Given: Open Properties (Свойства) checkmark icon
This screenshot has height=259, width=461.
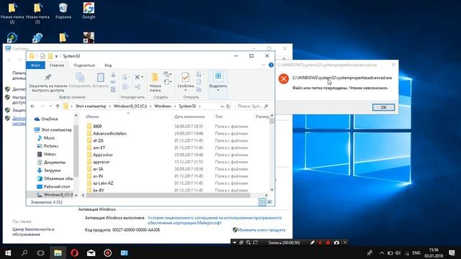Looking at the screenshot, I should [x=185, y=77].
